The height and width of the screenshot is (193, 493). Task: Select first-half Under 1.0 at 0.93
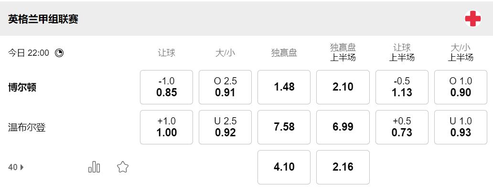(461, 127)
